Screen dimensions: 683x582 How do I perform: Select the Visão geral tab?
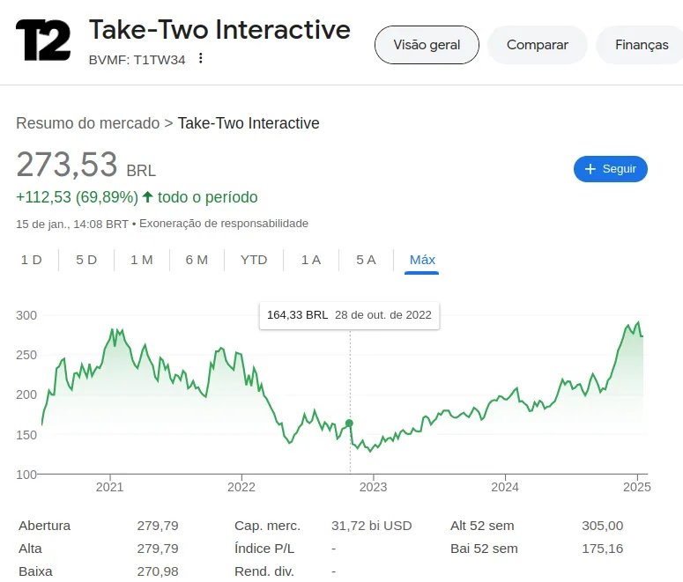(427, 45)
